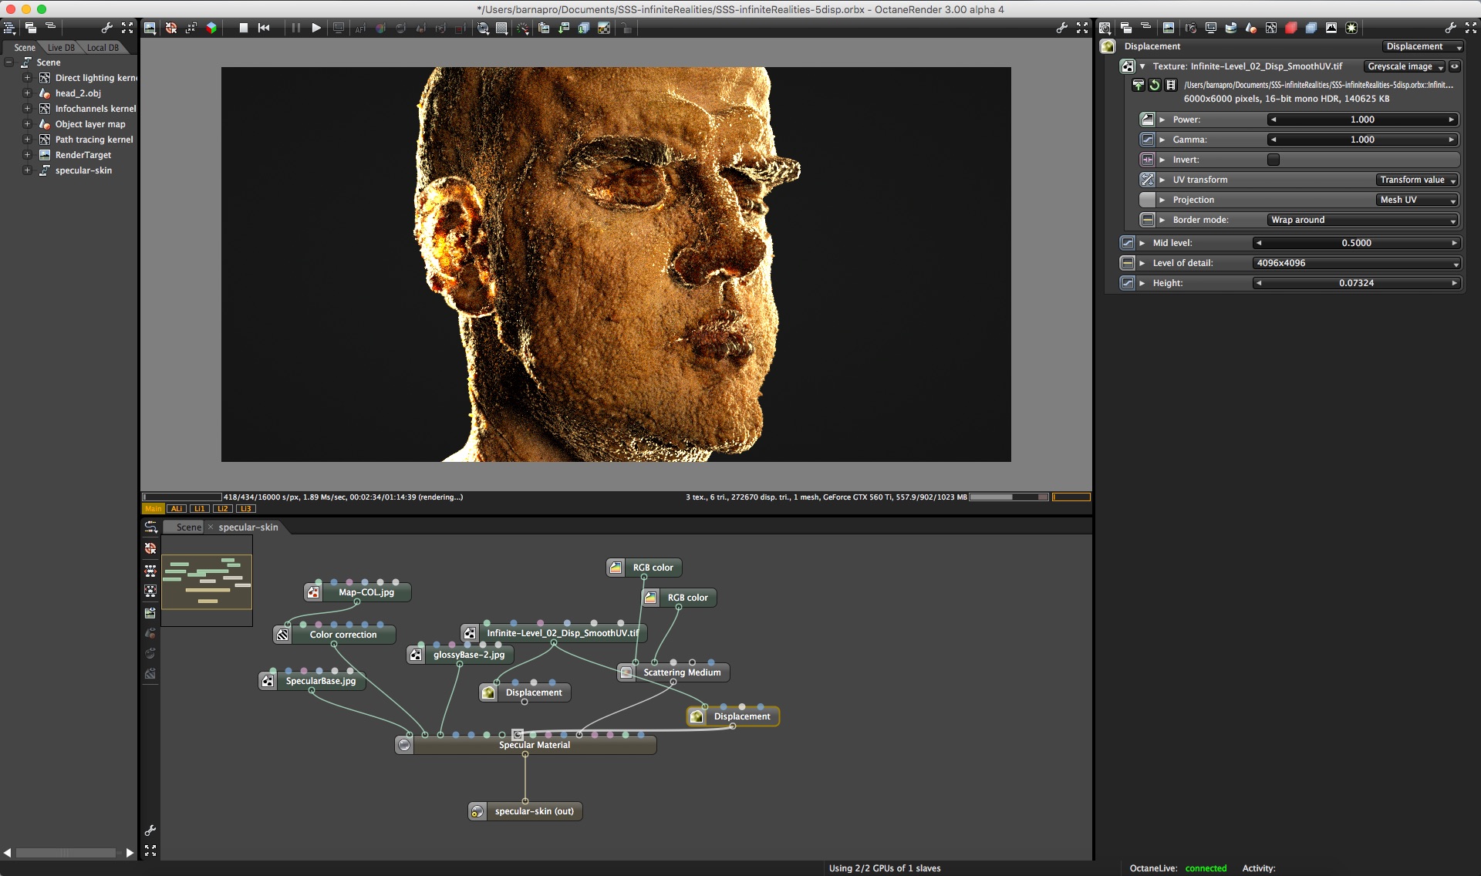Image resolution: width=1481 pixels, height=876 pixels.
Task: Open the Border mode Wrap around dropdown
Action: pyautogui.click(x=1363, y=220)
